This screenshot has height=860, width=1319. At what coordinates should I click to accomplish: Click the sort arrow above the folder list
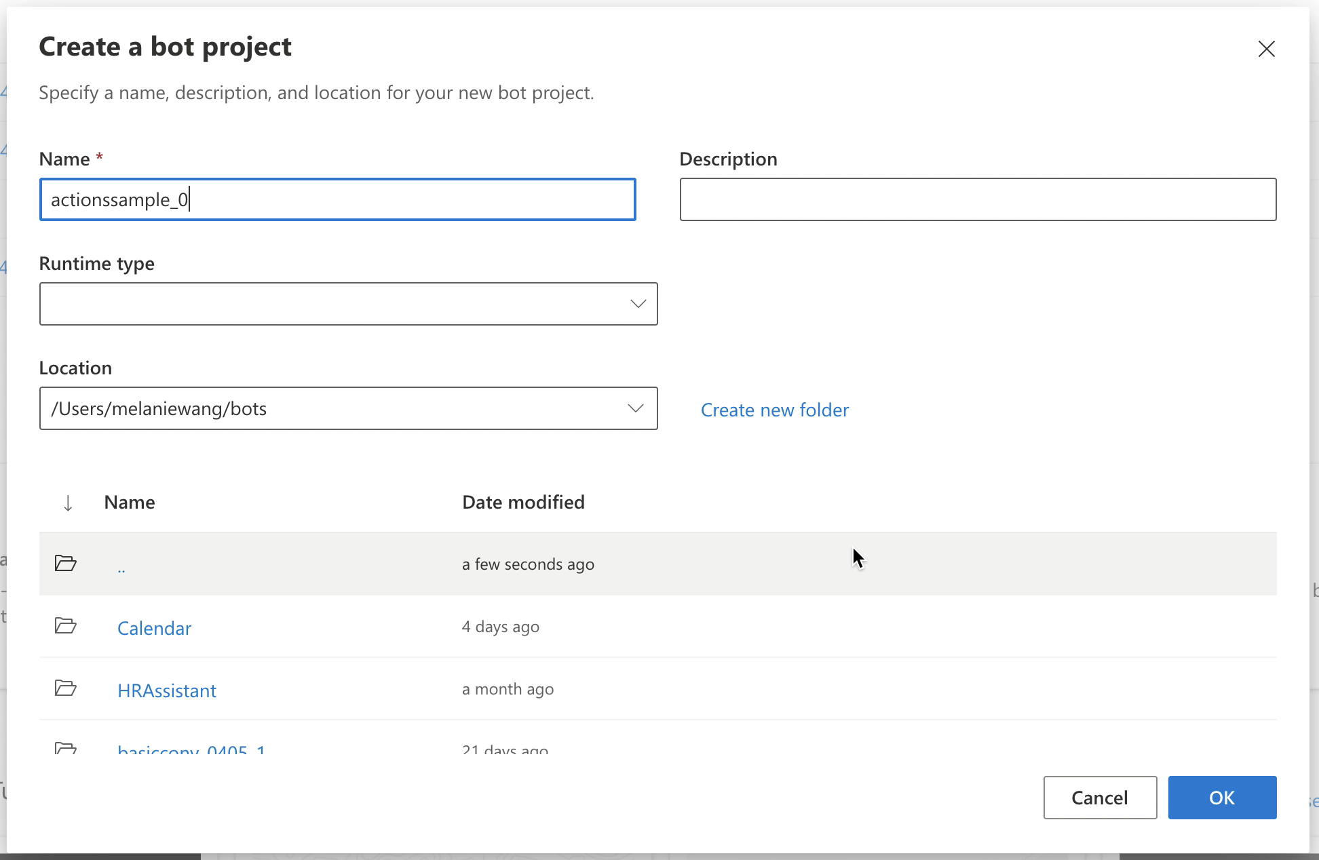pyautogui.click(x=67, y=503)
